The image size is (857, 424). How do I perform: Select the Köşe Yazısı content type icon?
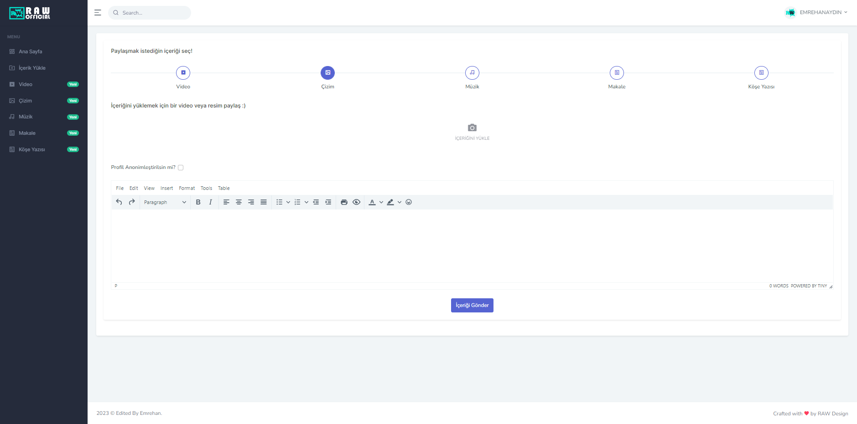[761, 72]
